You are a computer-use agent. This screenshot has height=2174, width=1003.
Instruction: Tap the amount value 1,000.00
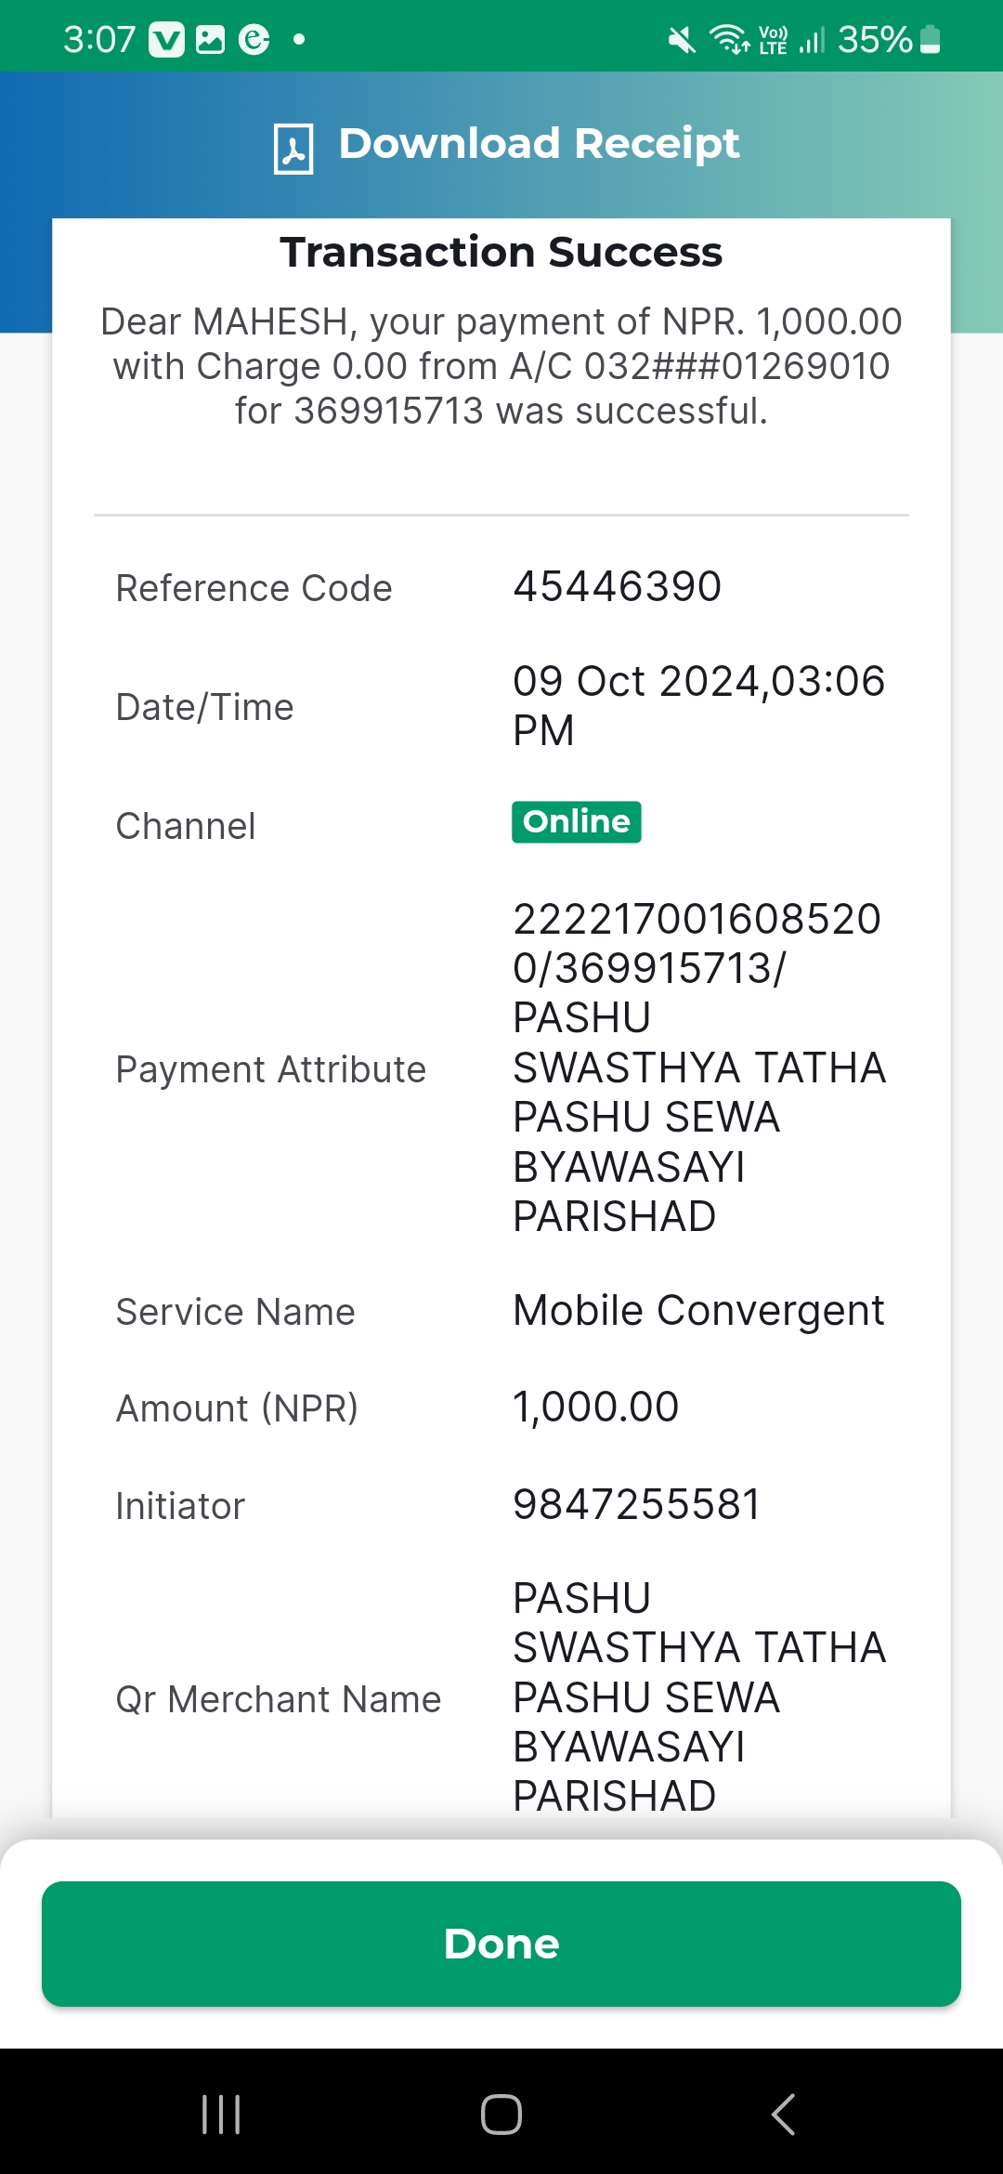coord(596,1407)
